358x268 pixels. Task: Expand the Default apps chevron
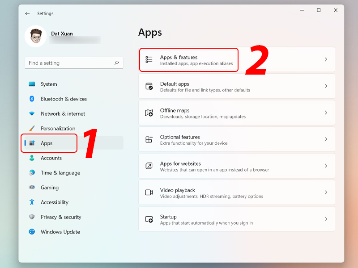pyautogui.click(x=326, y=86)
